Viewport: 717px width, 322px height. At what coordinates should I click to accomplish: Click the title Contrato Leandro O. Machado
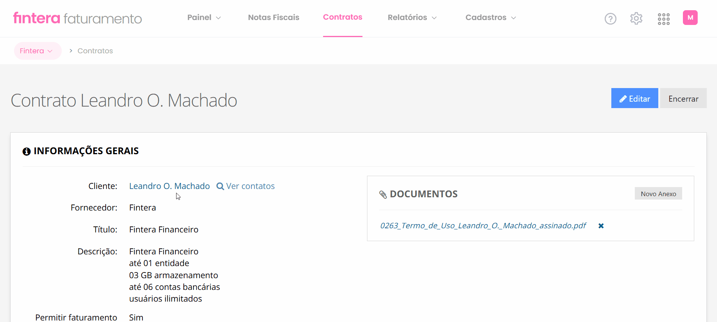[x=124, y=101]
